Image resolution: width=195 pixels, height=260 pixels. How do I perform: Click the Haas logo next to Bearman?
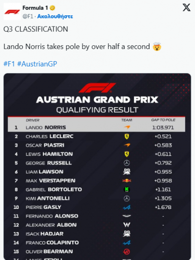pyautogui.click(x=127, y=251)
